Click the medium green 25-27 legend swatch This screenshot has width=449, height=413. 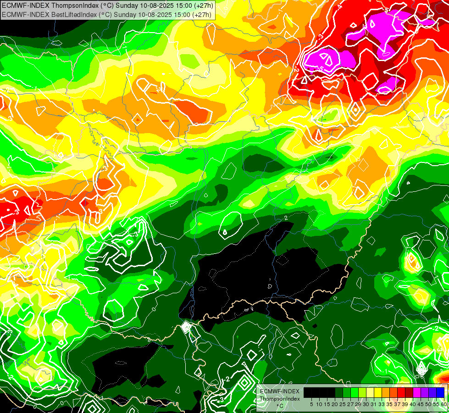[x=347, y=392]
